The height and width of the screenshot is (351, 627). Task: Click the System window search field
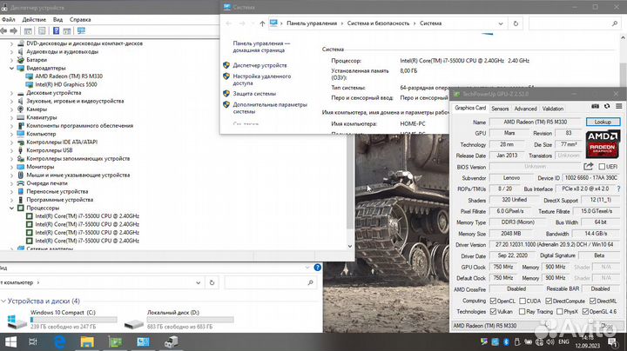pos(574,23)
